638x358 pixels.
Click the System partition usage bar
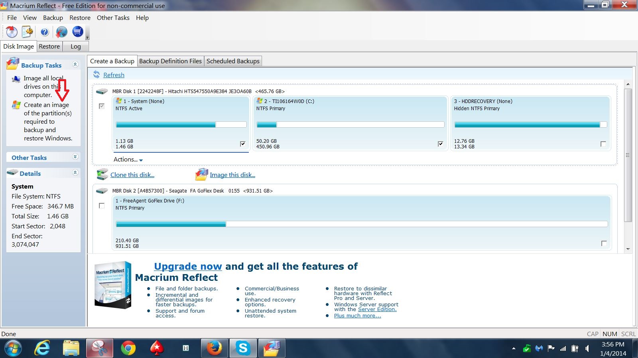pos(181,125)
